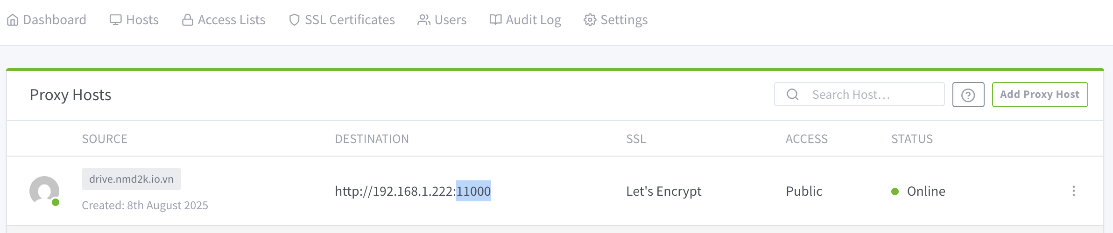Open the three-dot row actions menu
Viewport: 1113px width, 233px height.
pyautogui.click(x=1074, y=191)
